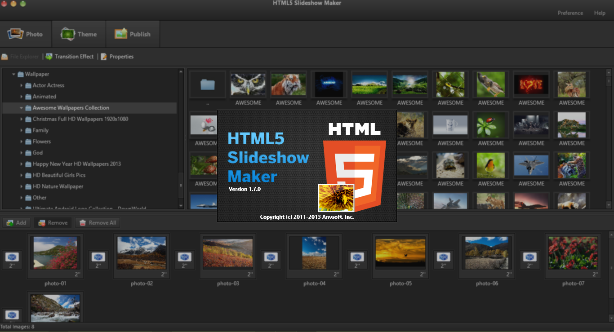
Task: Open the Properties panel
Action: [x=117, y=57]
